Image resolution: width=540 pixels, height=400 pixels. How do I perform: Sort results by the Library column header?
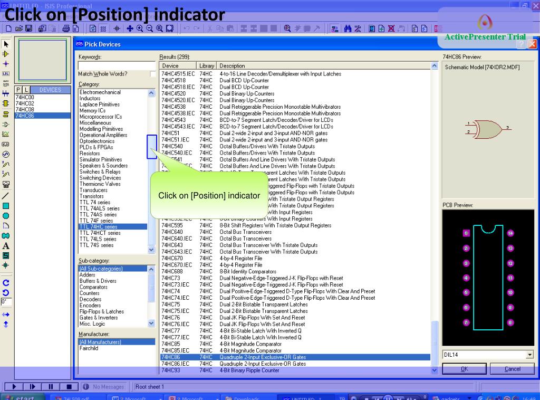[x=207, y=66]
